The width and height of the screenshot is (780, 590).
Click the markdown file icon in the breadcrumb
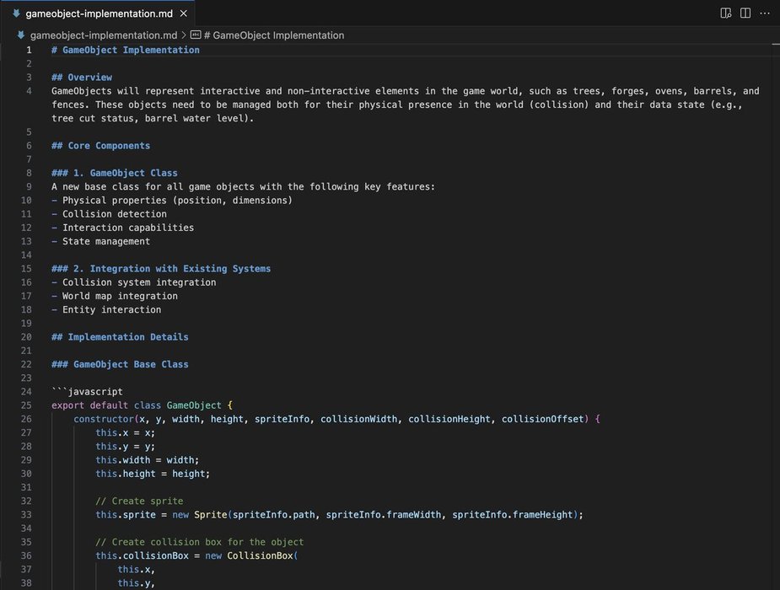[21, 35]
